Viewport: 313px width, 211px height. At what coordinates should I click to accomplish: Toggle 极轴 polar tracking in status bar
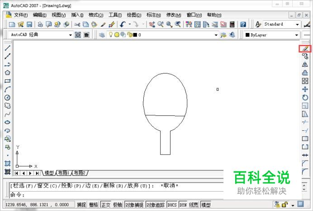(x=118, y=205)
